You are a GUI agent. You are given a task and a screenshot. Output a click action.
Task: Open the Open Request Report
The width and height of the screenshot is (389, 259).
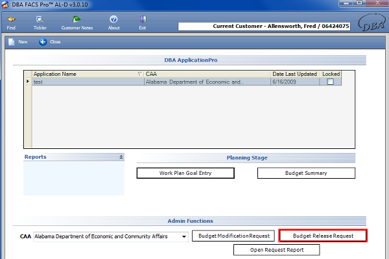pos(277,250)
